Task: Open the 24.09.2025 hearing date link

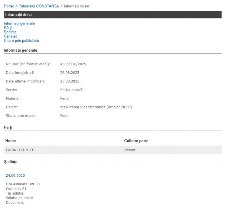Action: [15, 176]
